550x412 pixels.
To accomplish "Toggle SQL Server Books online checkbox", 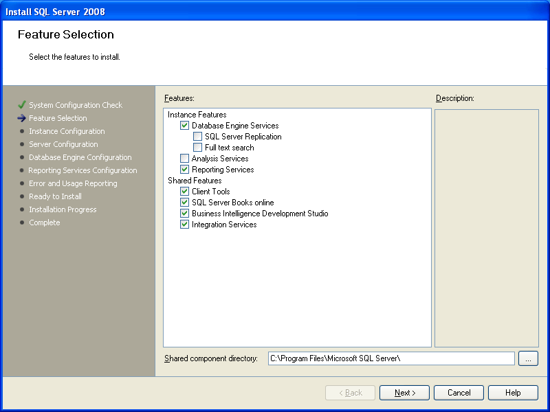I will [184, 202].
